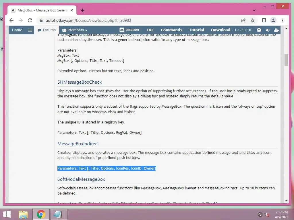294x220 pixels.
Task: Click the scrollbar up arrow
Action: 286,28
